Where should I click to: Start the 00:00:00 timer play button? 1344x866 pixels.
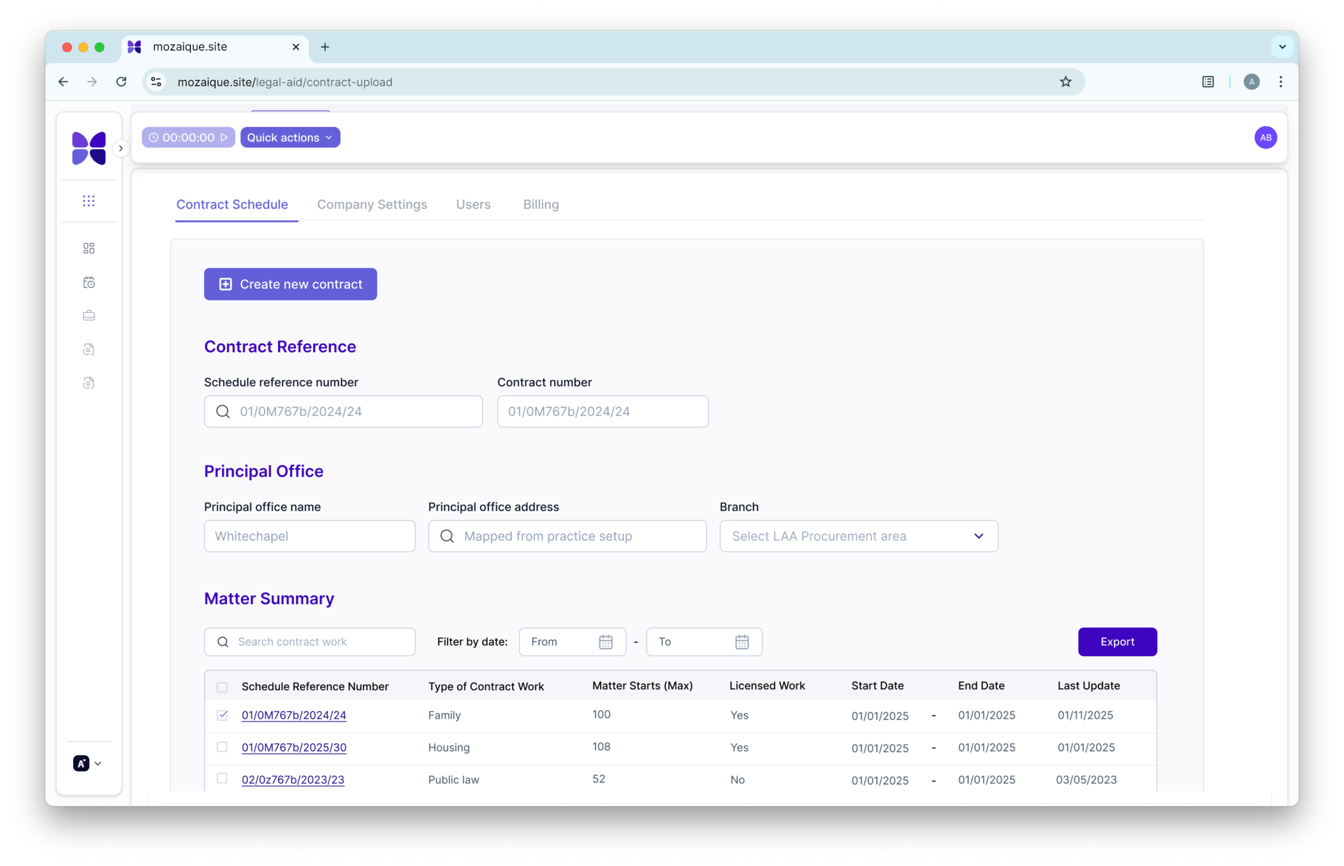pos(224,137)
